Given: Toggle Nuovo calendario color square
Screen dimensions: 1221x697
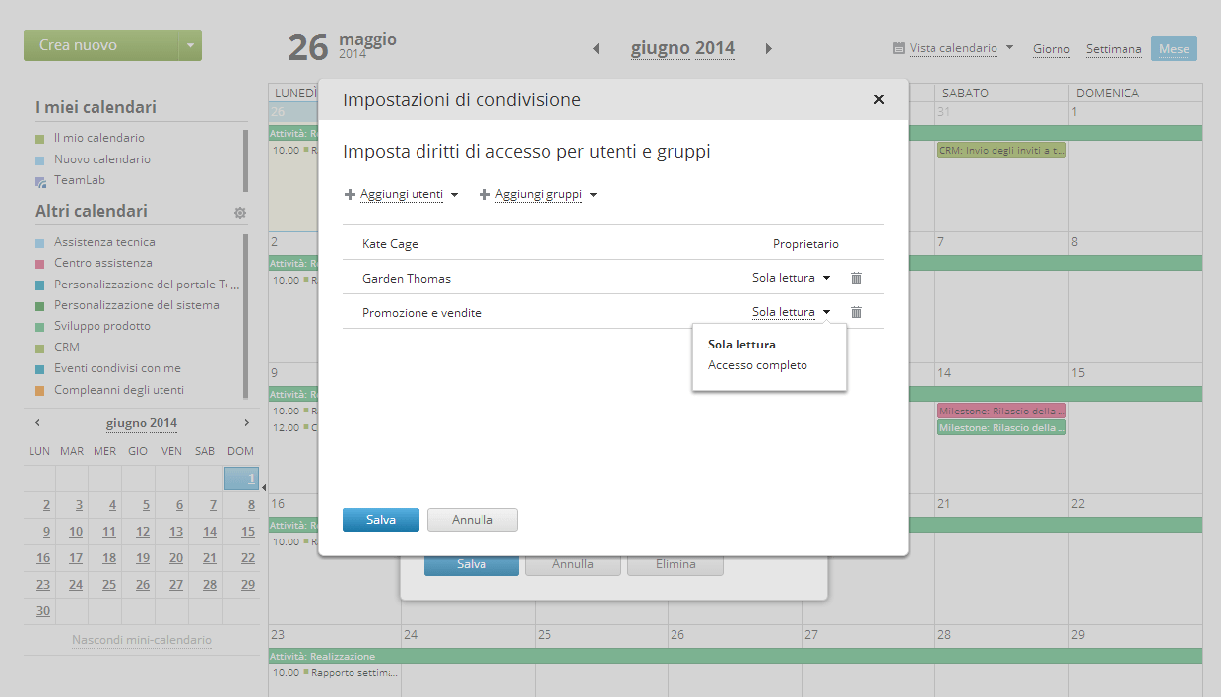Looking at the screenshot, I should click(x=39, y=160).
